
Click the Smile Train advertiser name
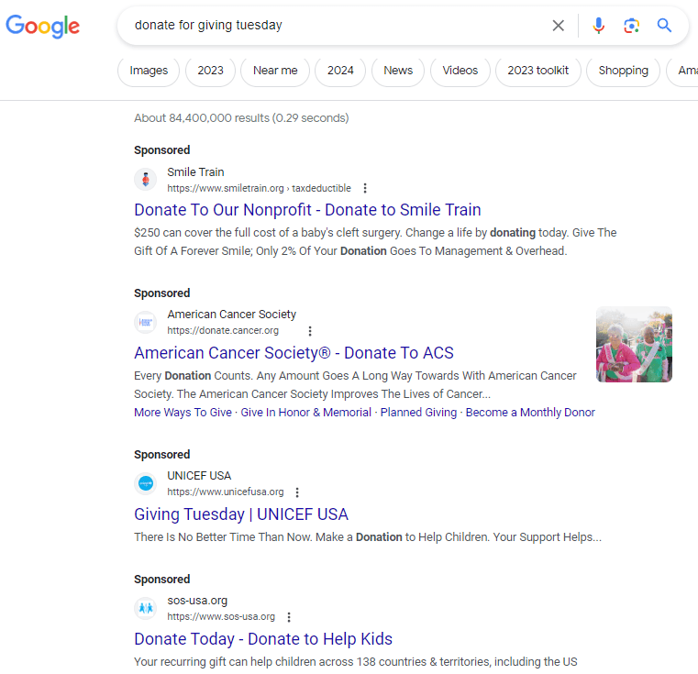pos(195,171)
